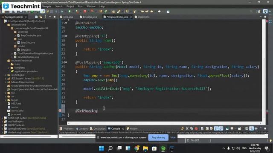
Task: Click the toolbar Search magnifier icon
Action: 251,11
